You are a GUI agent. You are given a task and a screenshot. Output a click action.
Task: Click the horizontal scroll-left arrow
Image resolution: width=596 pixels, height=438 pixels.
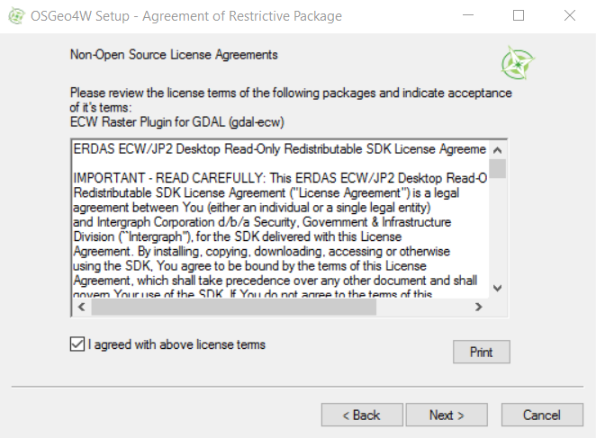(x=81, y=307)
